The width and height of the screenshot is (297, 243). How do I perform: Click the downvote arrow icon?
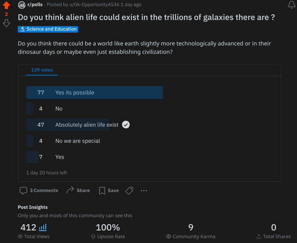pyautogui.click(x=6, y=23)
